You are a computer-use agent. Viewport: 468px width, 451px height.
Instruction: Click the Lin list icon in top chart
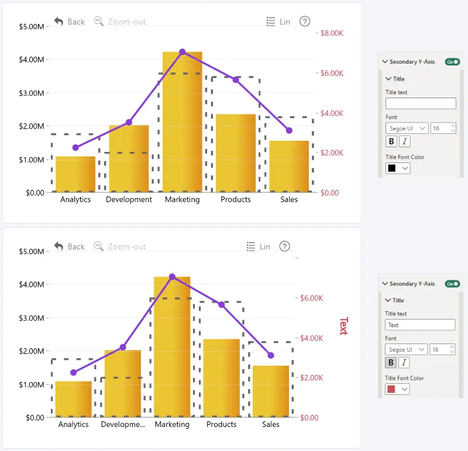tap(271, 22)
